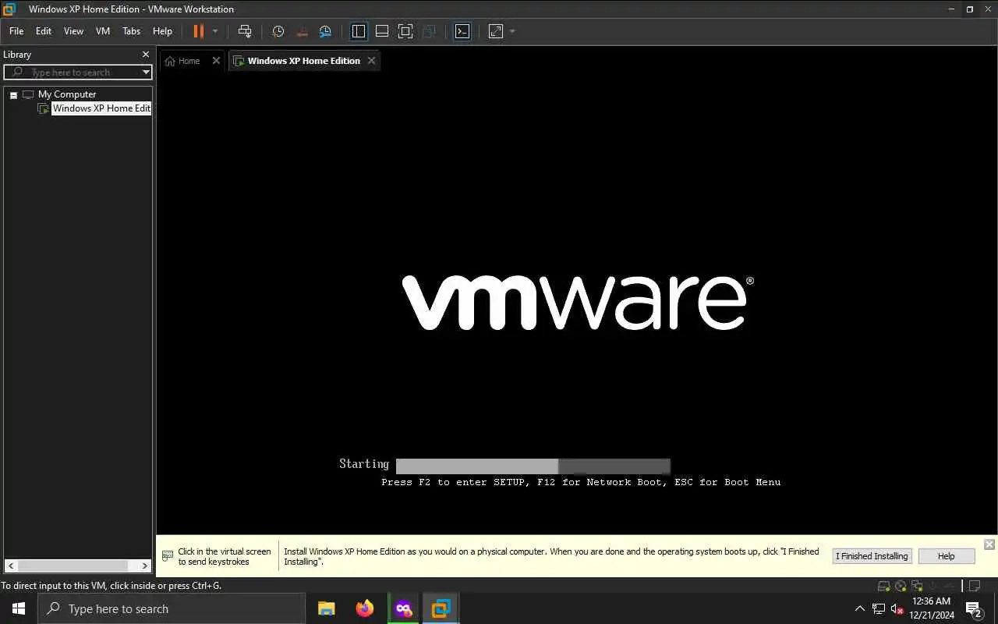The height and width of the screenshot is (624, 998).
Task: Click I Finished Installing button
Action: pyautogui.click(x=872, y=556)
